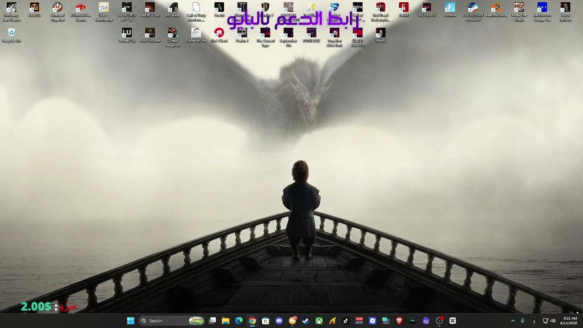Switch the keyboard input language indicator
The image size is (583, 328).
click(x=534, y=321)
